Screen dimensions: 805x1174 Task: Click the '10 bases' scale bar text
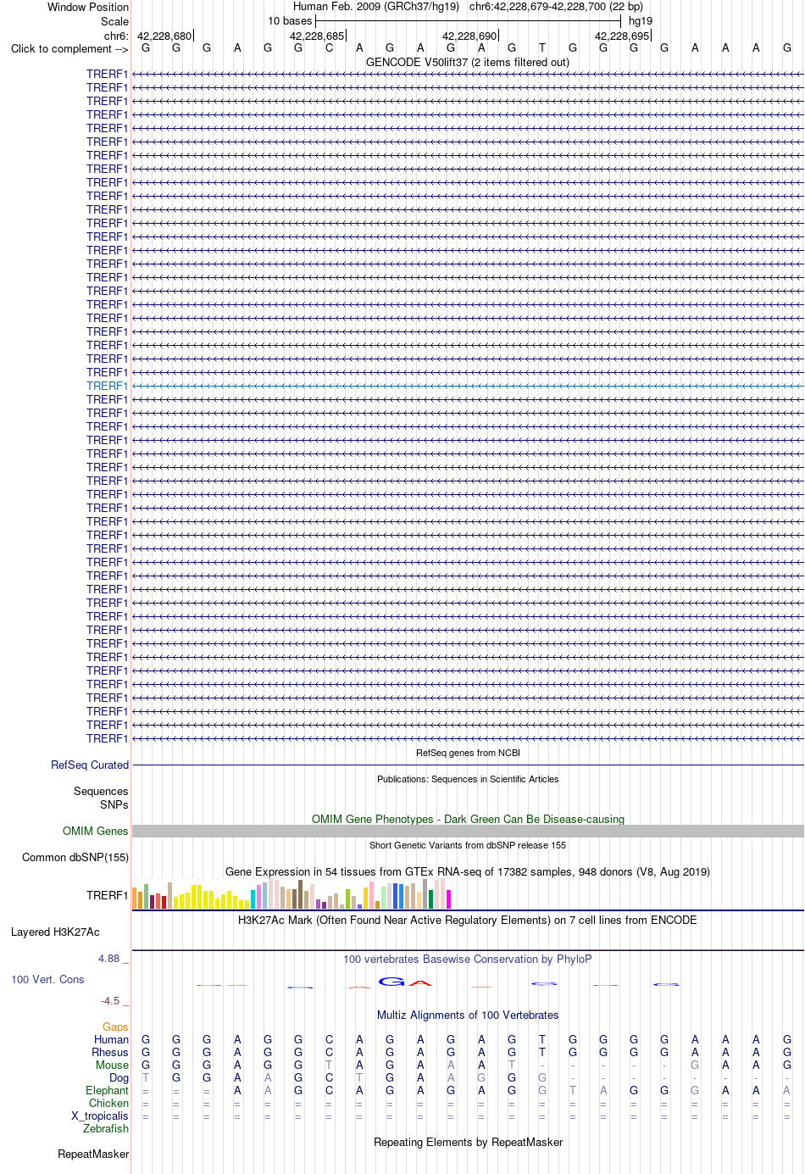click(290, 20)
